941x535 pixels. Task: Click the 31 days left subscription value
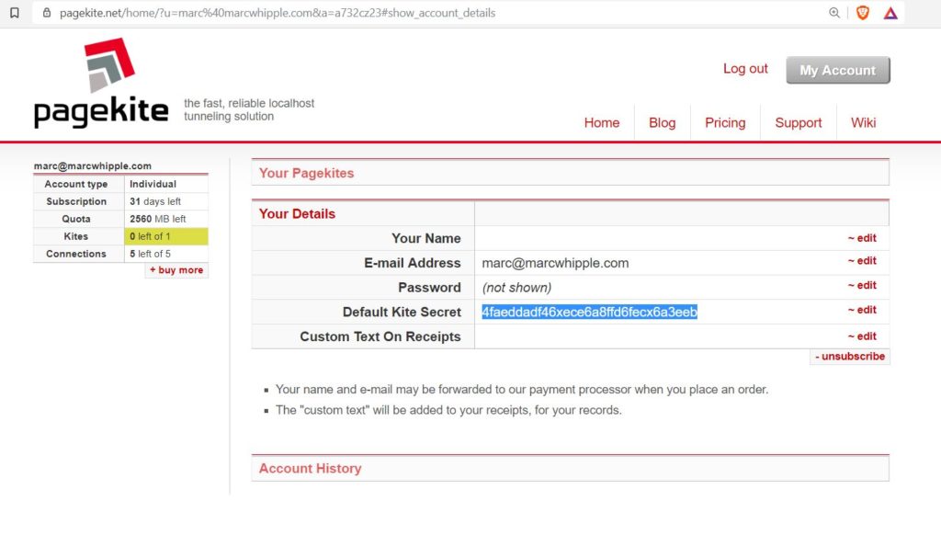pos(154,201)
